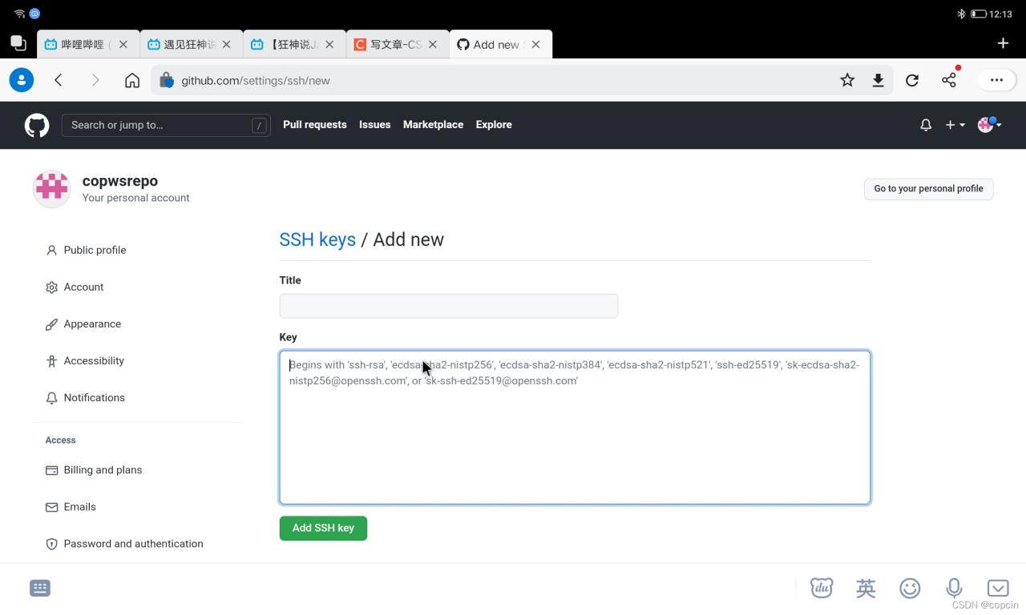Click the Add SSH key button
The height and width of the screenshot is (615, 1026).
coord(323,529)
